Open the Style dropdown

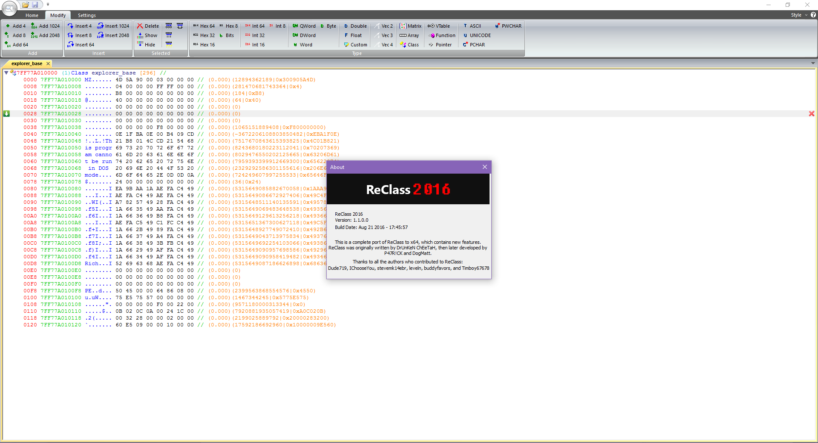click(x=799, y=15)
